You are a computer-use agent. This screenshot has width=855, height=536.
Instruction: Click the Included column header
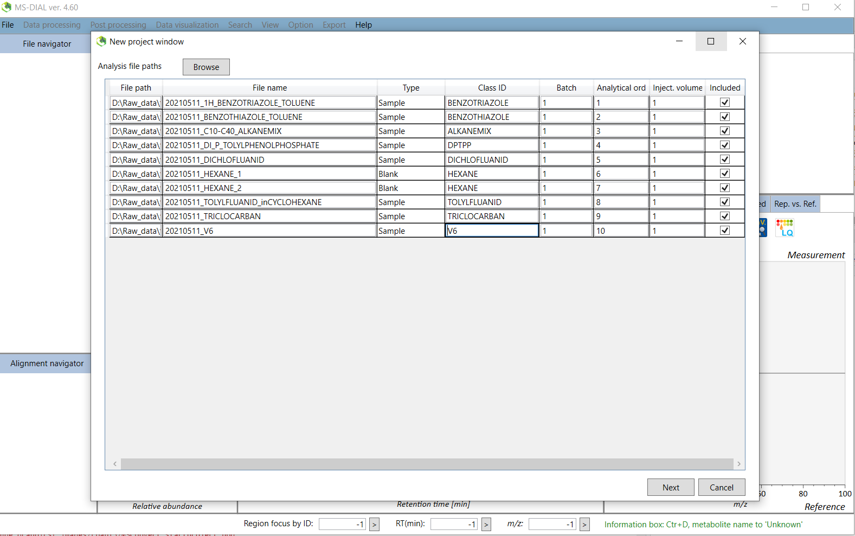(x=725, y=87)
